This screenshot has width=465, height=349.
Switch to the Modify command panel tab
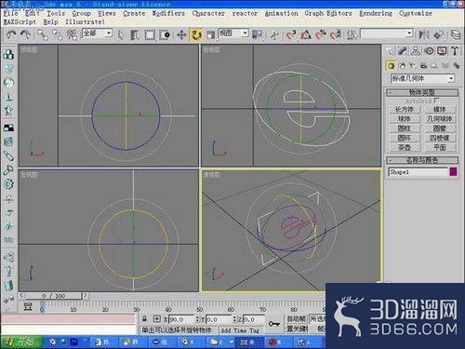(x=403, y=51)
